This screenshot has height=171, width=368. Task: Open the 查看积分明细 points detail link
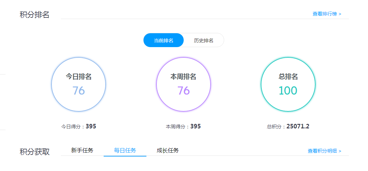click(x=322, y=151)
